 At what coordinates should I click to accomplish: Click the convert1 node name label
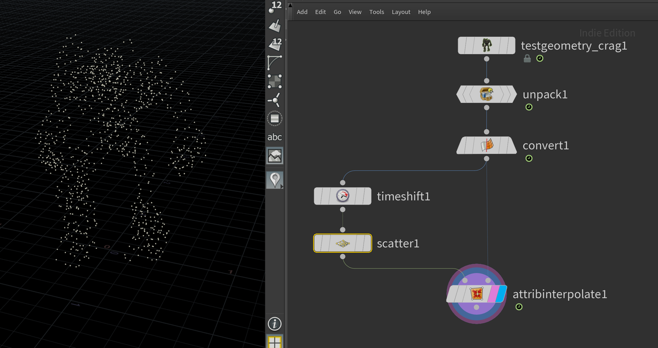point(546,145)
